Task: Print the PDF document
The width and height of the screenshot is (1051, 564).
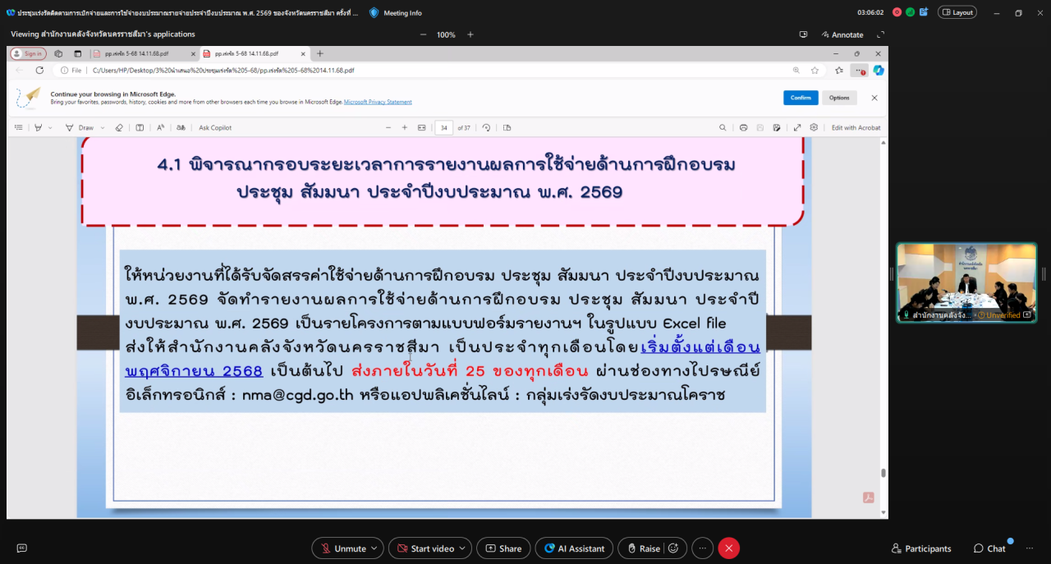Action: pyautogui.click(x=743, y=127)
